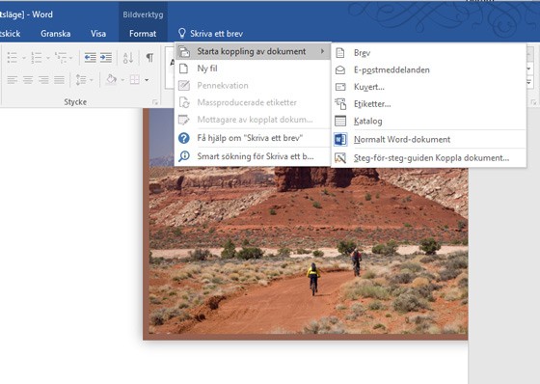Click the line spacing icon
Screen dimensions: 540x384
pos(81,80)
